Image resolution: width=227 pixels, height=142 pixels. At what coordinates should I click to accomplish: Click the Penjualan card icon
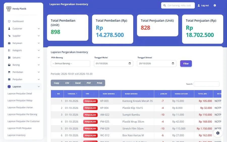point(9,79)
